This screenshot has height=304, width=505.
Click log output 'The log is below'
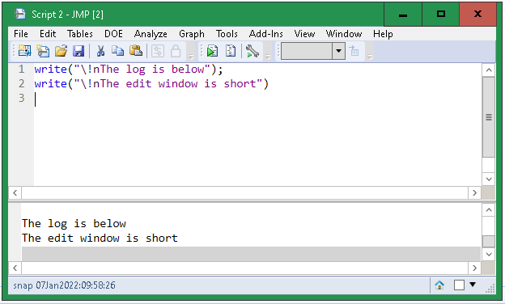pyautogui.click(x=74, y=223)
